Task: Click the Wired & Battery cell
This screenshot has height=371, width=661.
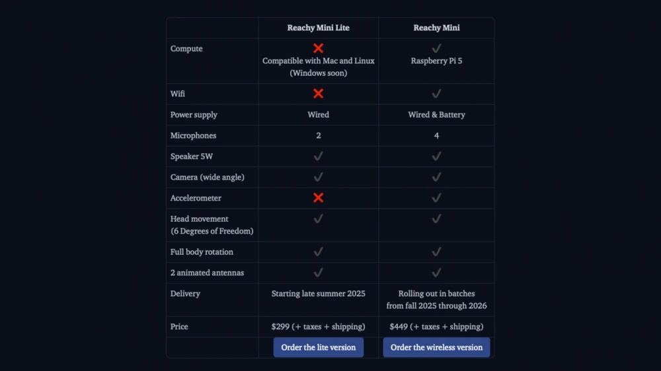Action: [x=436, y=115]
